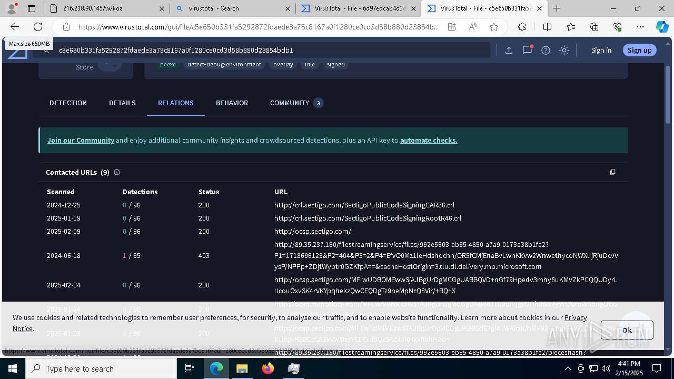674x379 pixels.
Task: Open File Explorer from taskbar
Action: [242, 368]
